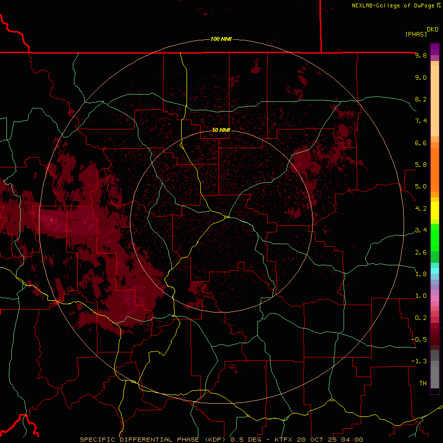This screenshot has width=443, height=443.
Task: Click the 4.2 scale value
Action: click(421, 209)
